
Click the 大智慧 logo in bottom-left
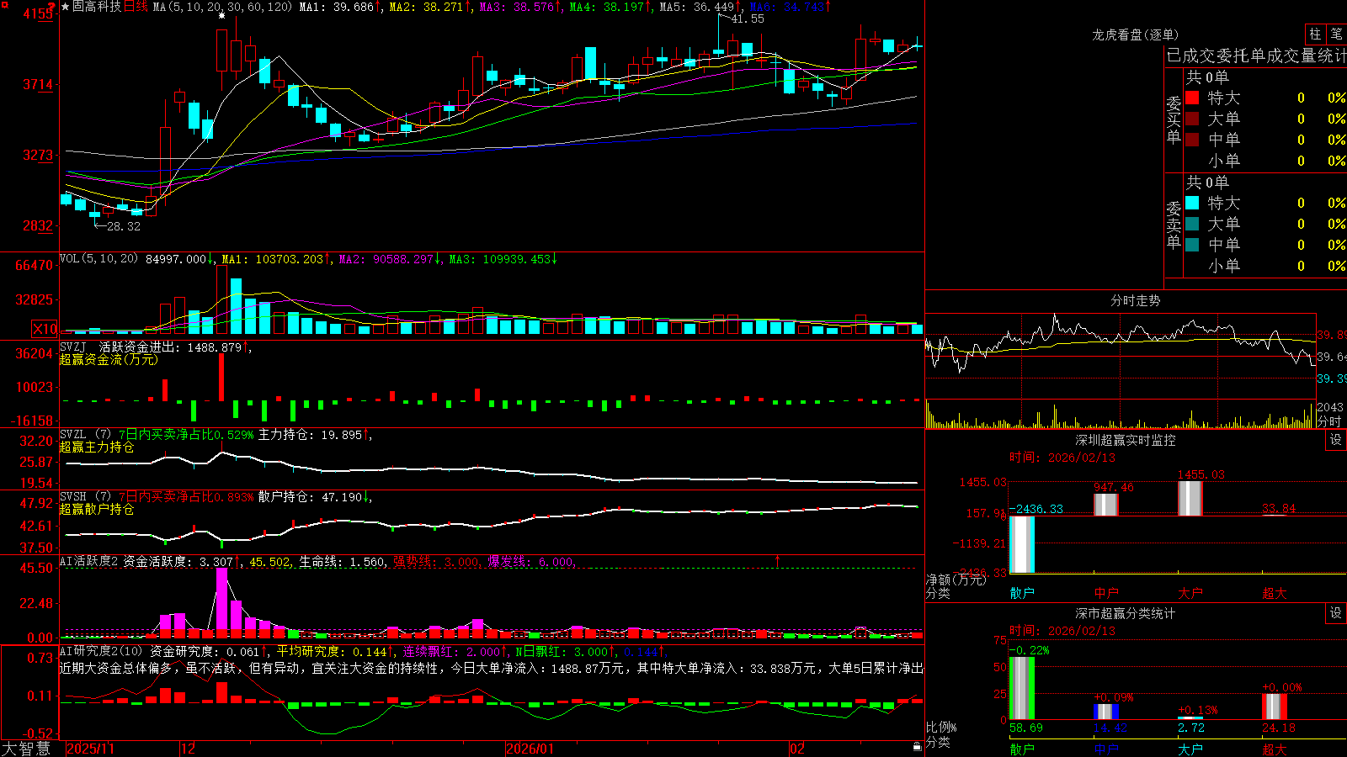pyautogui.click(x=26, y=749)
